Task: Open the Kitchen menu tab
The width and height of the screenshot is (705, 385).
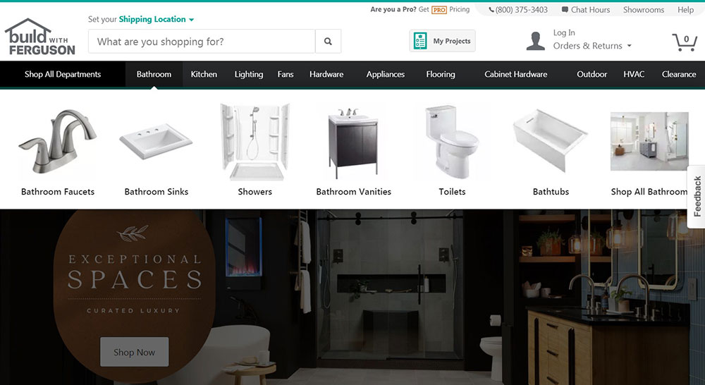Action: tap(204, 74)
